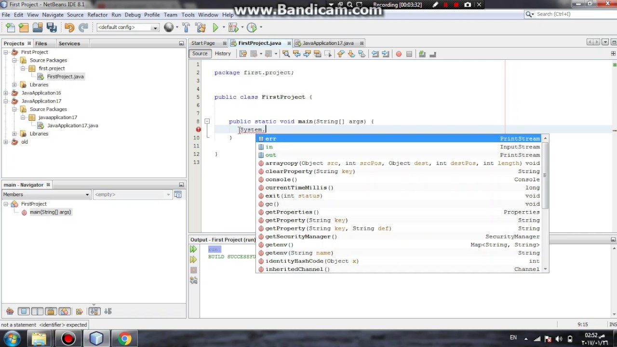The image size is (617, 347).
Task: Select FirstProject.java in Projects tree
Action: click(65, 77)
